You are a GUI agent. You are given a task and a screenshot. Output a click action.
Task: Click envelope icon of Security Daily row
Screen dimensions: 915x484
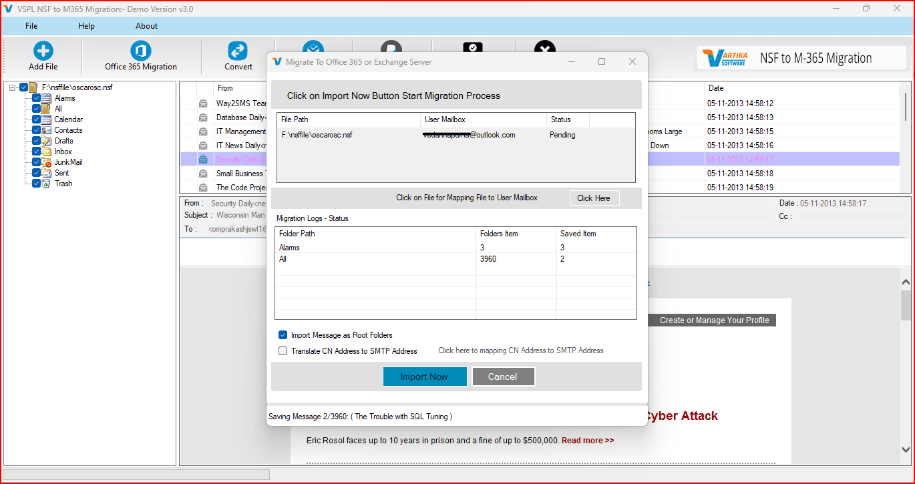203,160
